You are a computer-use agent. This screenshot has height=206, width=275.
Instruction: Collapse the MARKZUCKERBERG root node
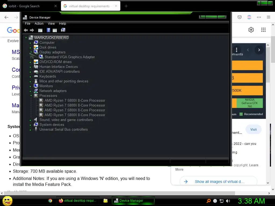pyautogui.click(x=26, y=38)
